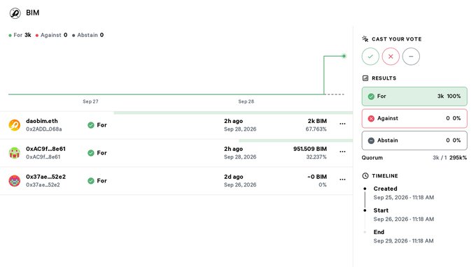Open more options for 0xAC9f...8e61 vote

pyautogui.click(x=342, y=152)
